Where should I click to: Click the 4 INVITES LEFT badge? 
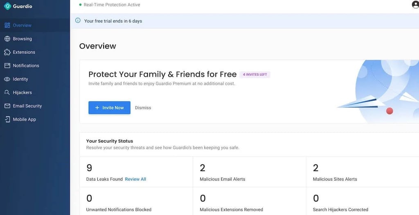click(x=255, y=75)
